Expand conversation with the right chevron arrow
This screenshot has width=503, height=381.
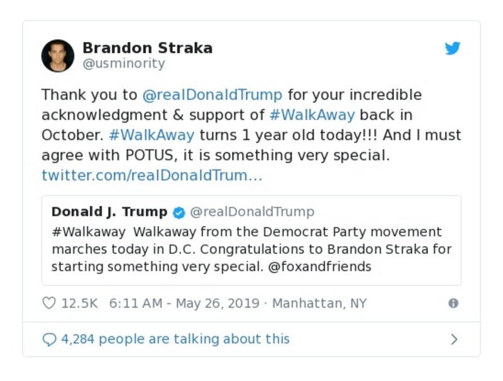coord(454,340)
